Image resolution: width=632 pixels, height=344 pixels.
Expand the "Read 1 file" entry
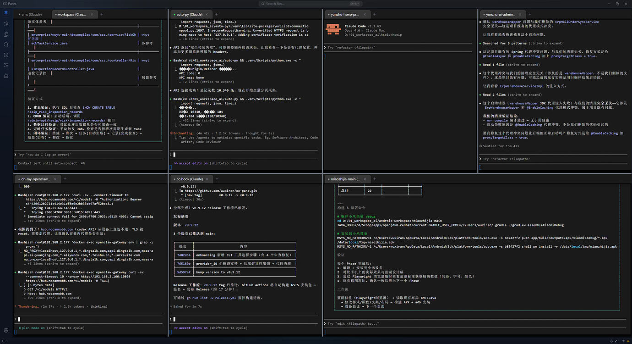(512, 65)
